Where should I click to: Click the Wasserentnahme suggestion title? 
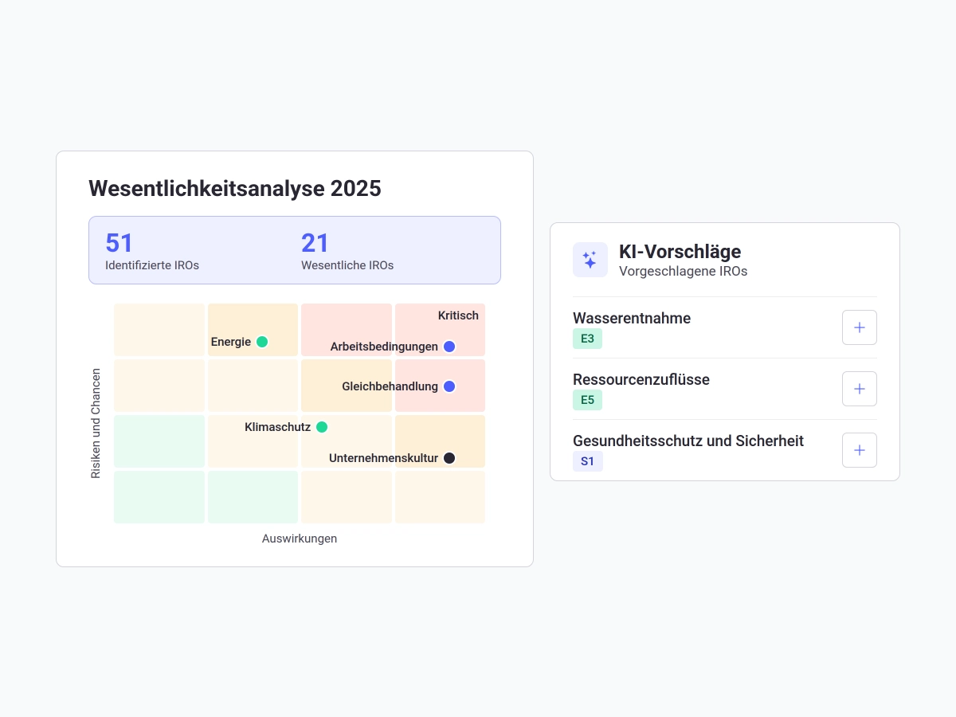pyautogui.click(x=632, y=318)
